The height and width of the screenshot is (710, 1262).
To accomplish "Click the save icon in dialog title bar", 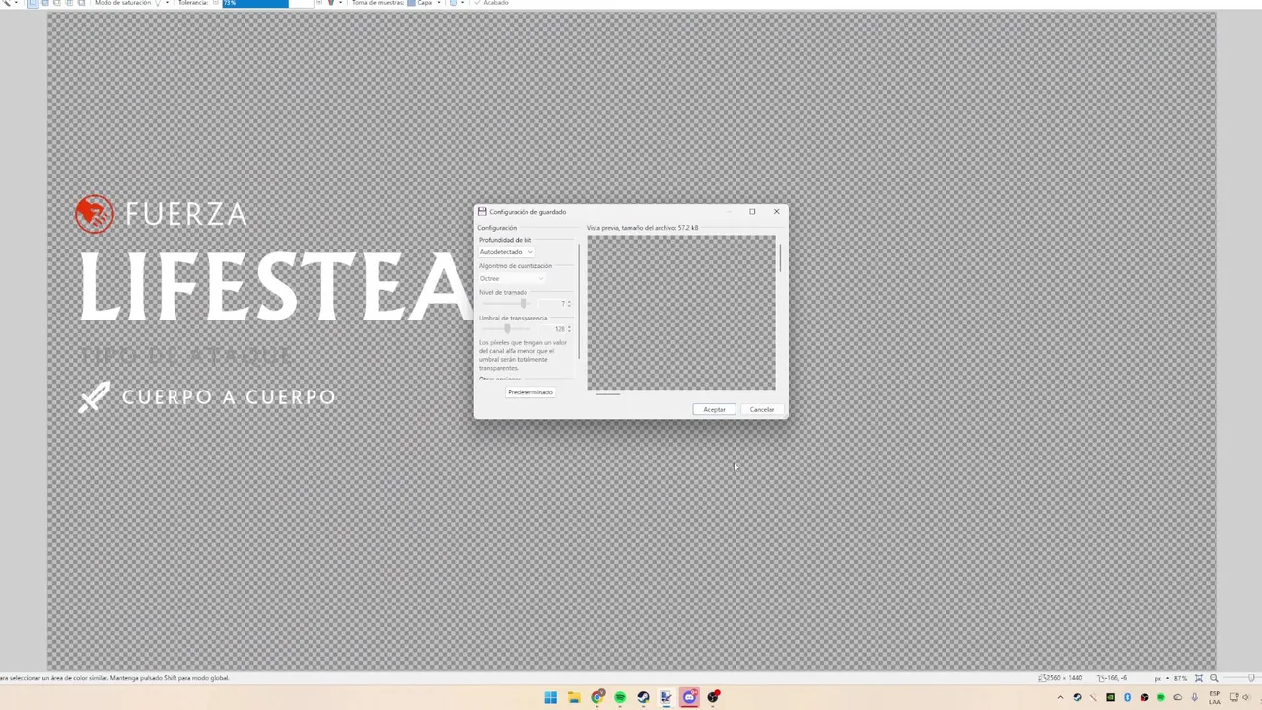I will pyautogui.click(x=482, y=212).
